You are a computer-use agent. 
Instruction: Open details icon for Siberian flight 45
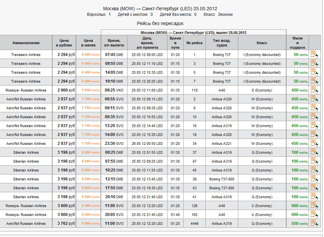point(314,170)
